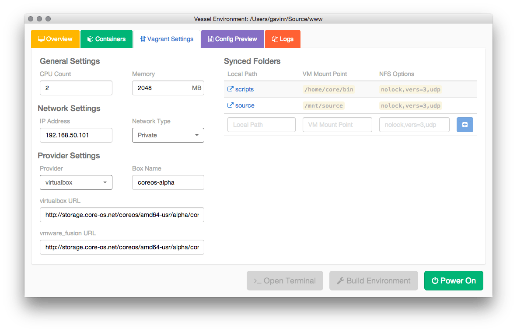Focus the CPU Count field
This screenshot has width=517, height=332.
[x=76, y=88]
